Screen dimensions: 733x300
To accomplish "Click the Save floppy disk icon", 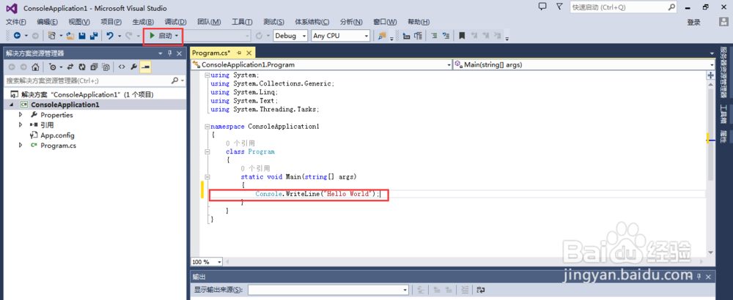I will tap(82, 35).
